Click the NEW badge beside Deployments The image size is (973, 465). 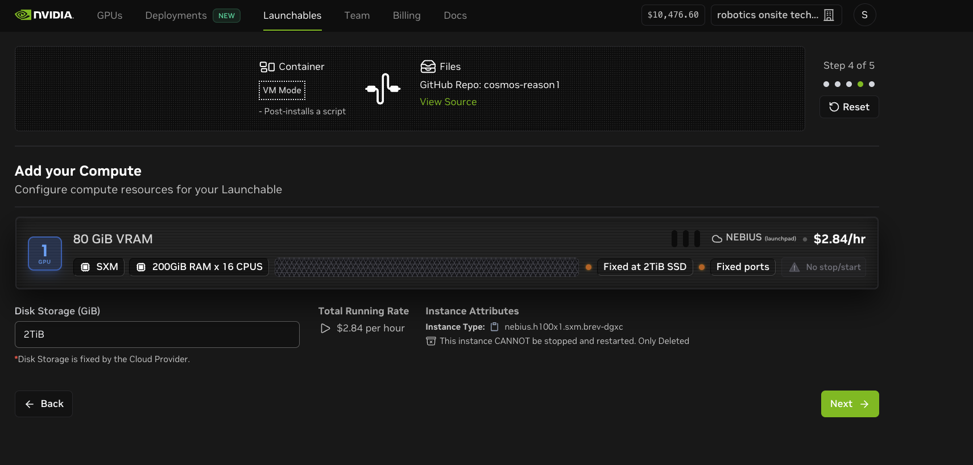(226, 15)
